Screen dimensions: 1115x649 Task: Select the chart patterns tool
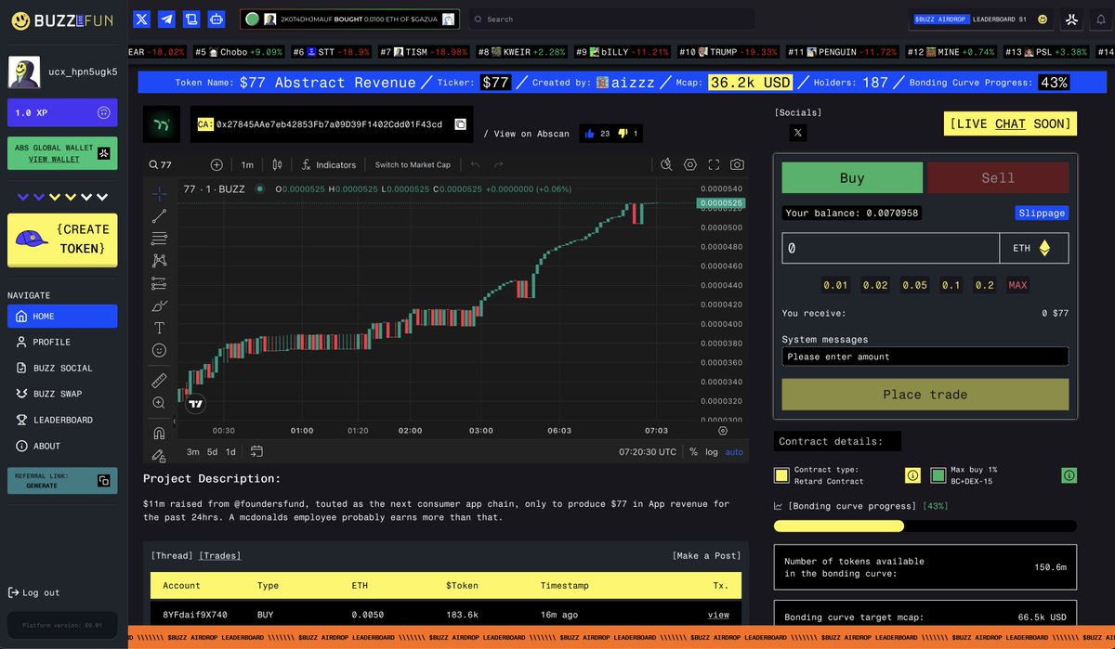click(159, 261)
